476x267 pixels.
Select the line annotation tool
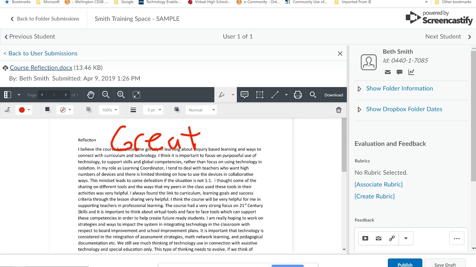[275, 95]
